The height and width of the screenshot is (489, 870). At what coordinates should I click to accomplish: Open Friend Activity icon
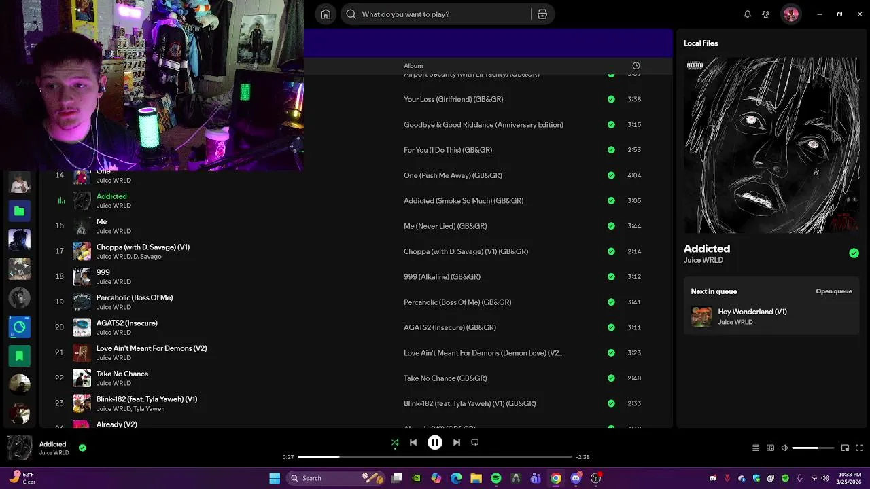[766, 14]
